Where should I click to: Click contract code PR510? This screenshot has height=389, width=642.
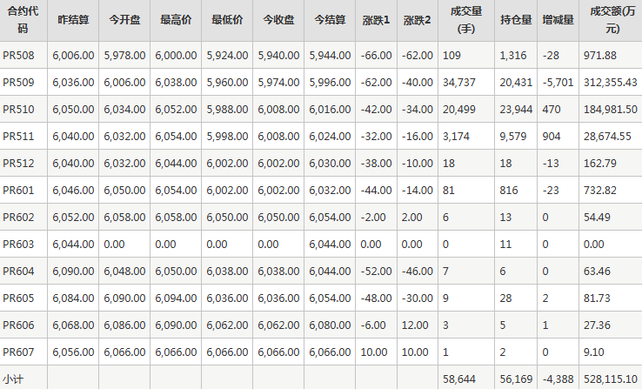[x=18, y=110]
